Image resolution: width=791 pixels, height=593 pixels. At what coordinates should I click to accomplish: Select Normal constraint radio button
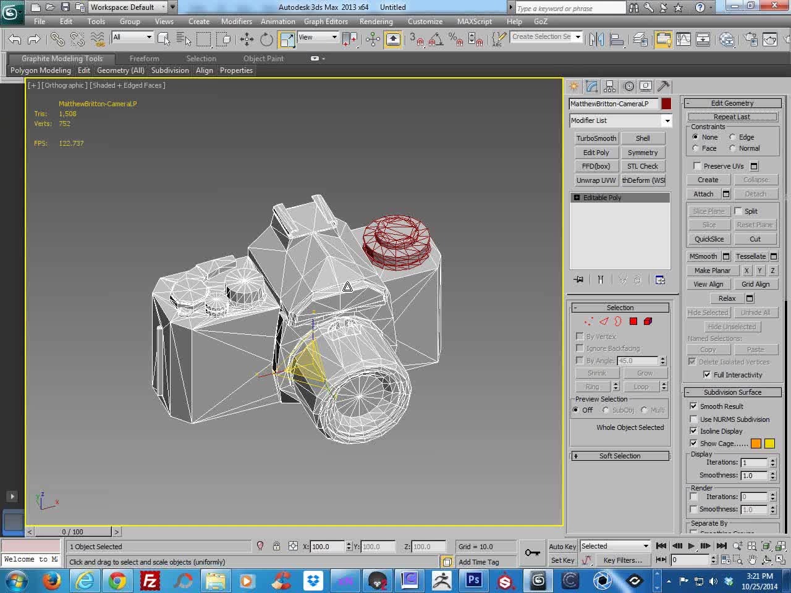[732, 148]
